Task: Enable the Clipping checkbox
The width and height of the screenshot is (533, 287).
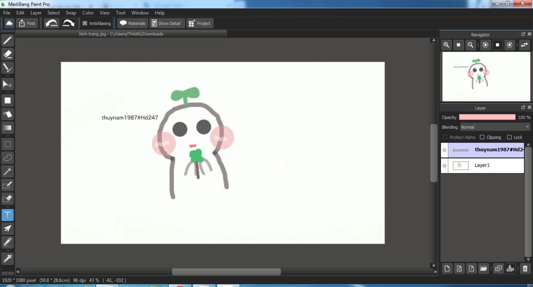Action: [482, 137]
